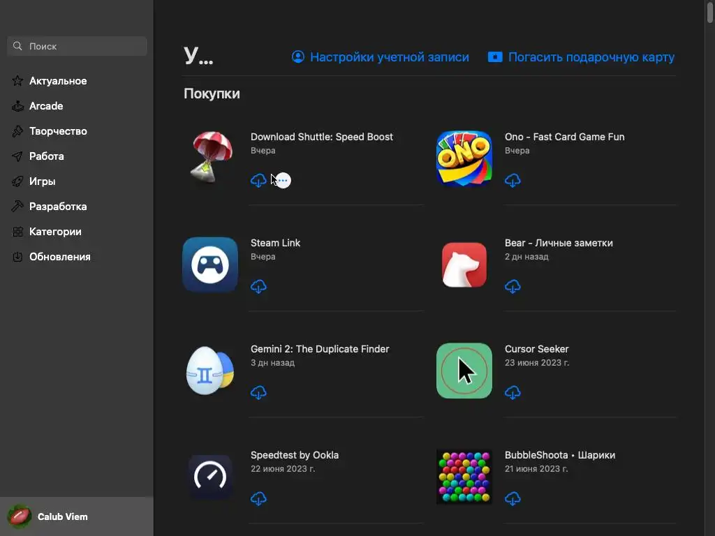Image resolution: width=715 pixels, height=536 pixels.
Task: Click Погасить подарочную карту link
Action: 591,57
